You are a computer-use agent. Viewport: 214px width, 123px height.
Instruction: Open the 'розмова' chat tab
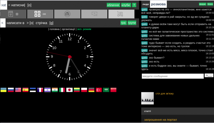[158, 4]
